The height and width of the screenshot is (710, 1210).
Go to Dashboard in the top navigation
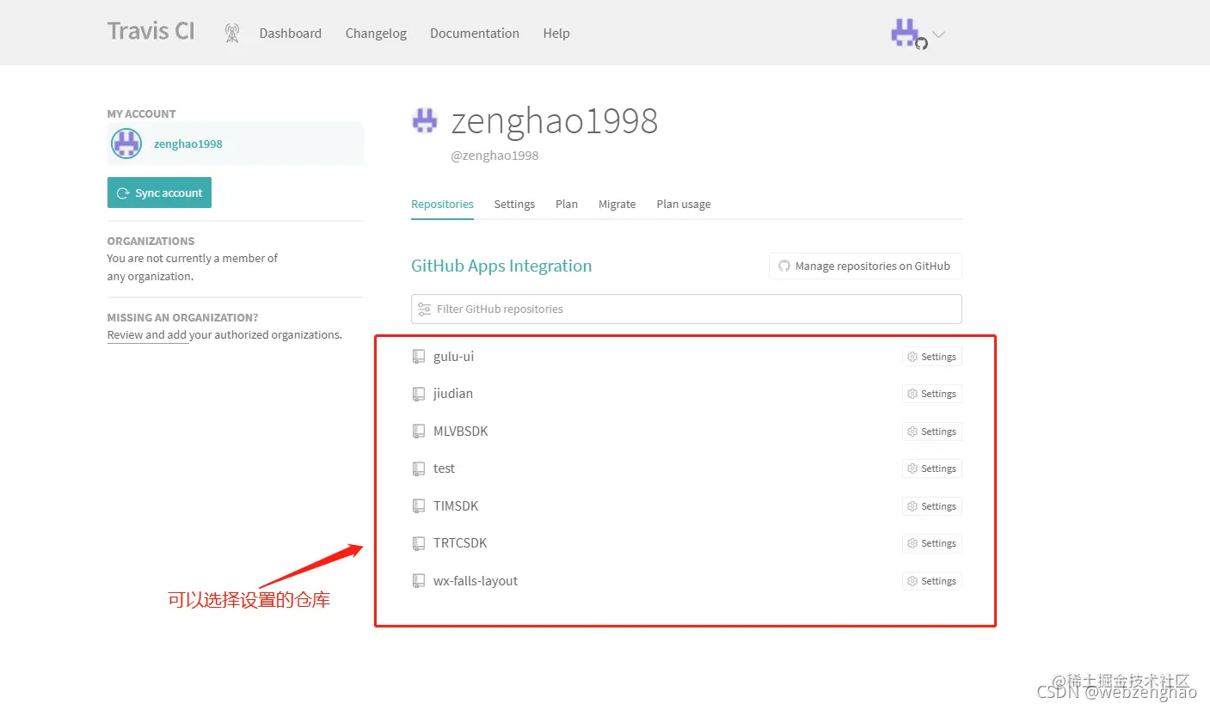click(x=291, y=34)
